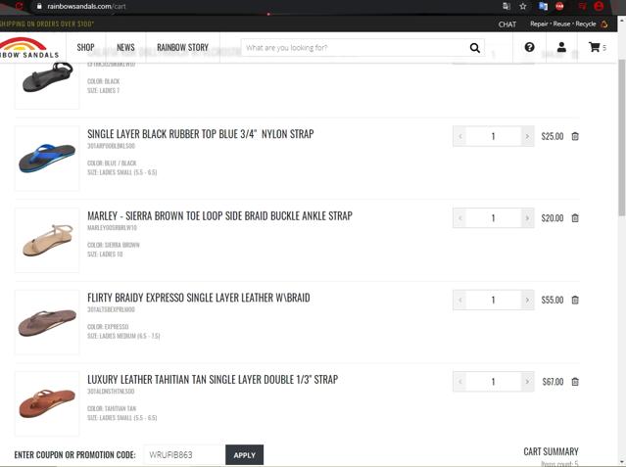The width and height of the screenshot is (626, 467).
Task: Open the Repair Reuse Recycle link
Action: click(x=563, y=23)
